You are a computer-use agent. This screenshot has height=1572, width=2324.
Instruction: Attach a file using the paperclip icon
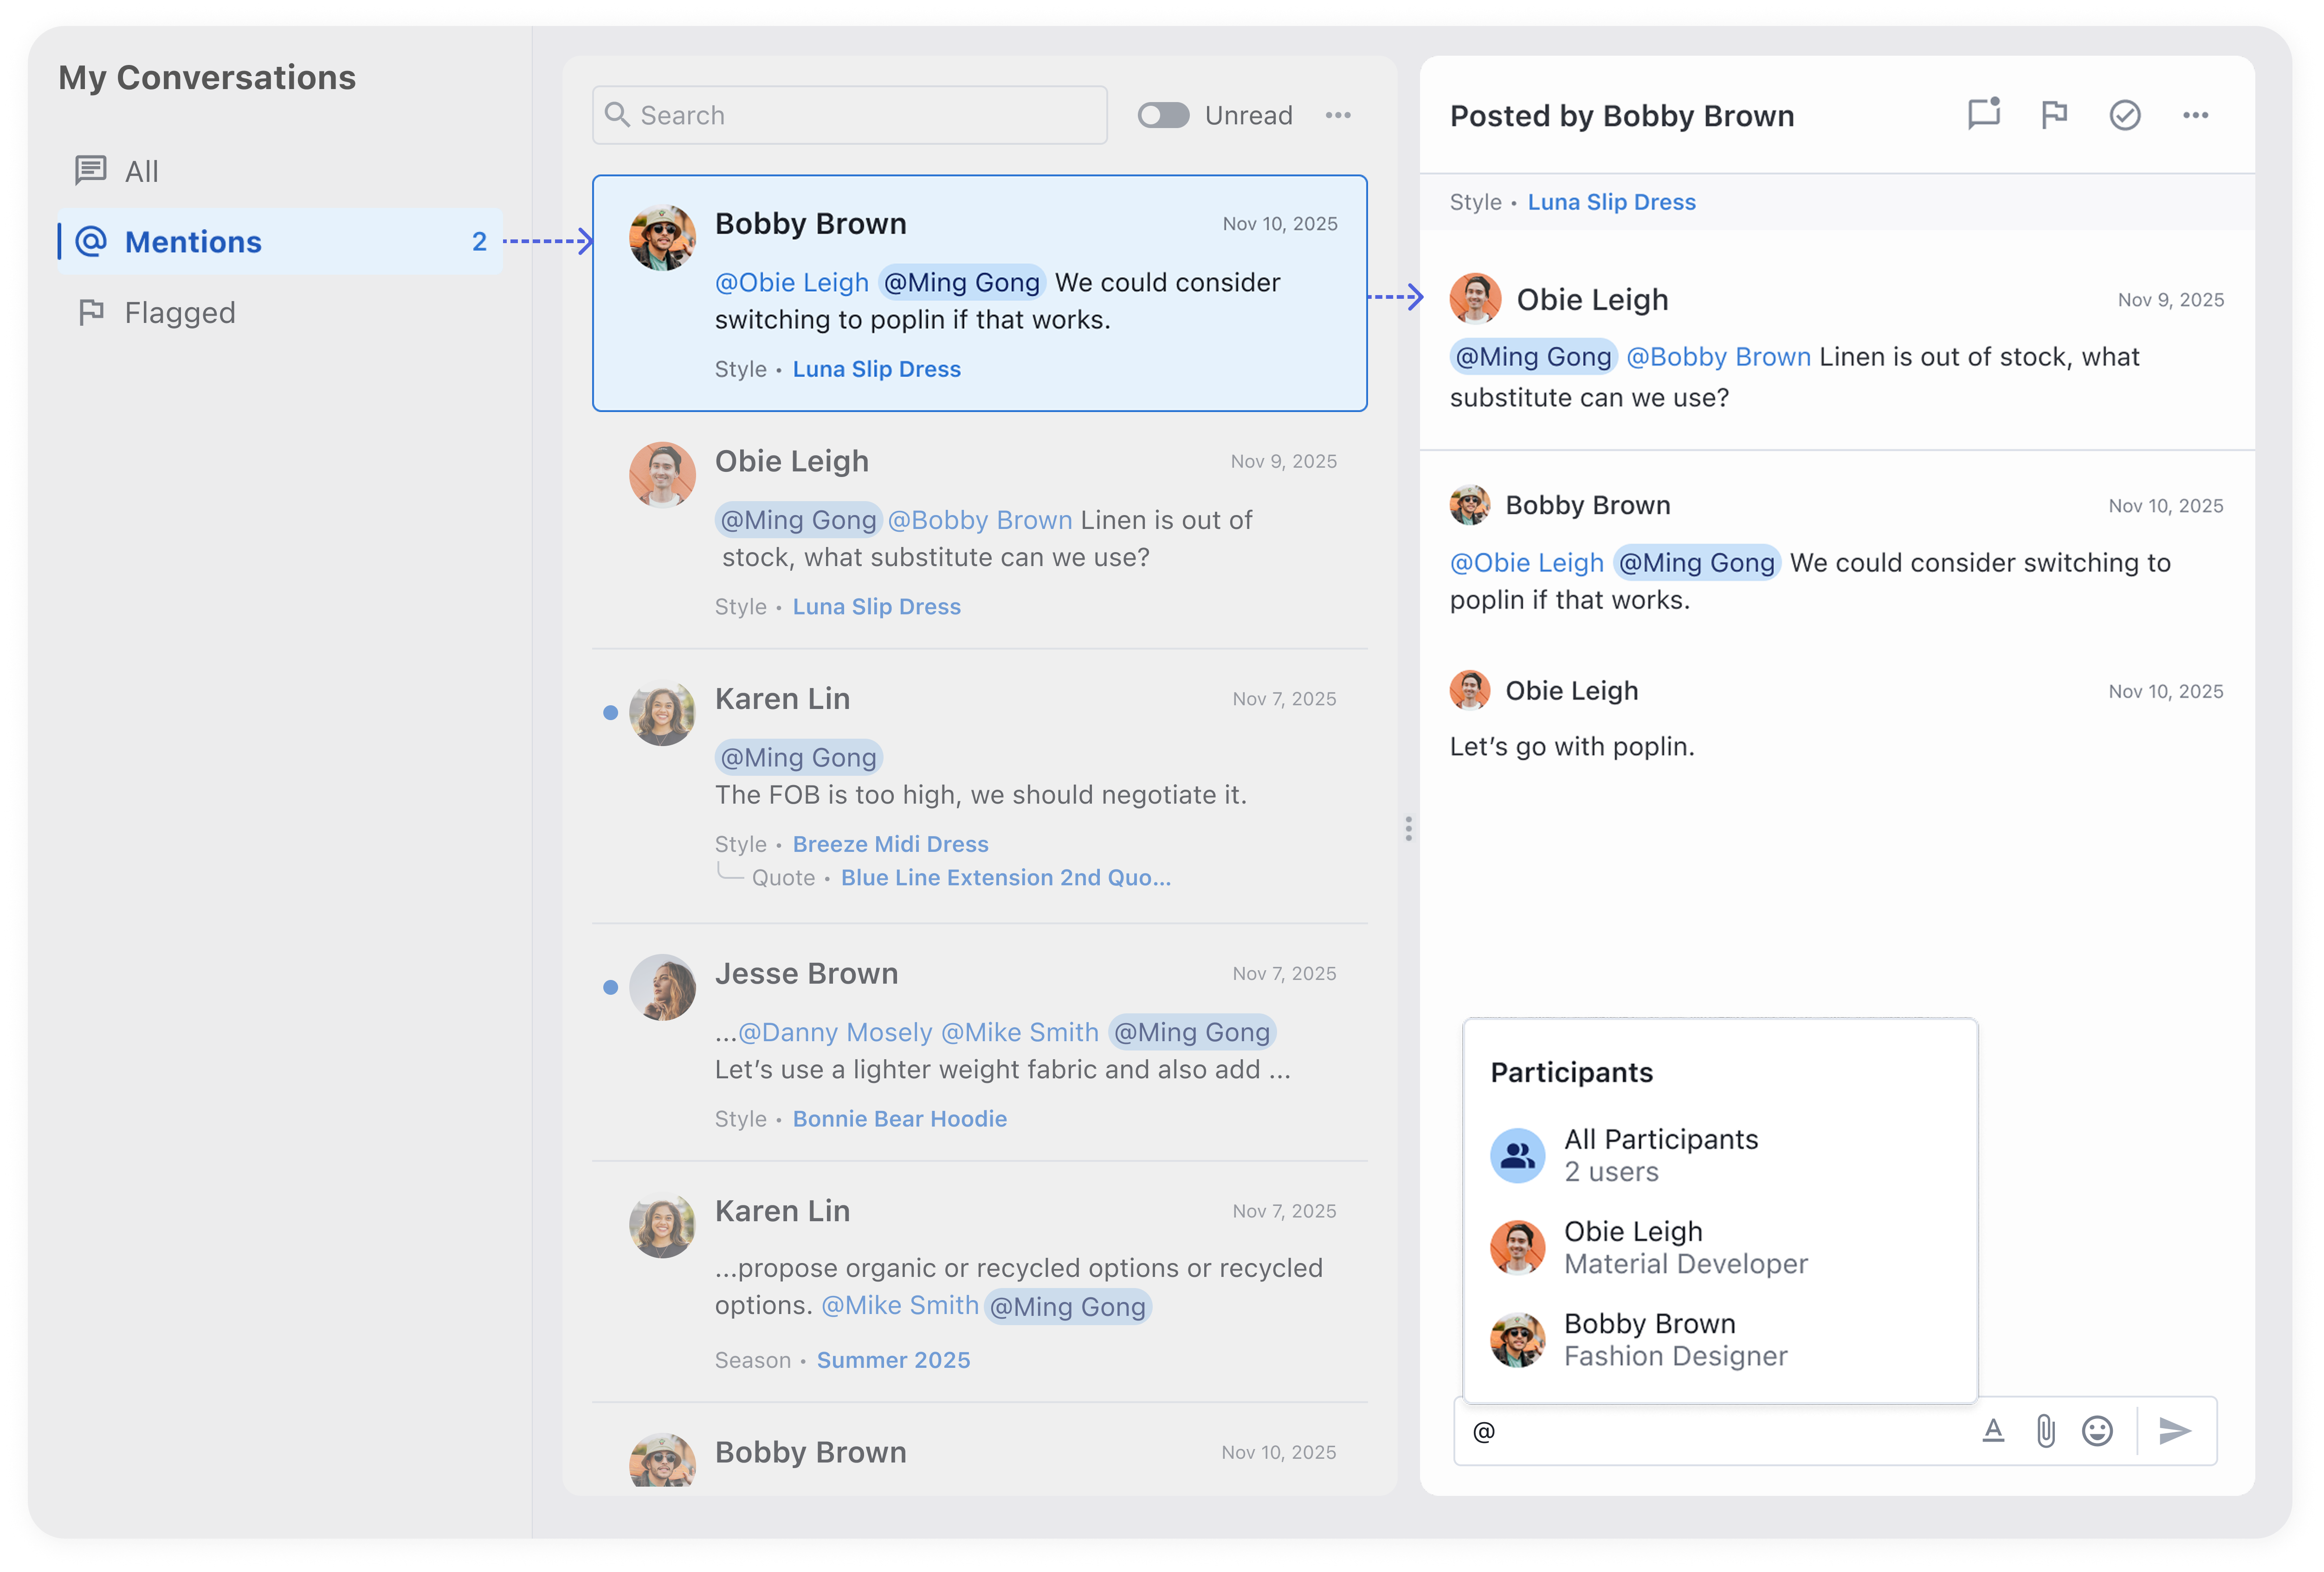(x=2045, y=1431)
